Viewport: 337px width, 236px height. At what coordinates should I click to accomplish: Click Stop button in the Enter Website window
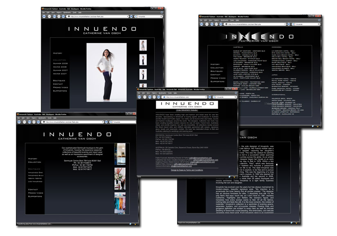click(154, 97)
